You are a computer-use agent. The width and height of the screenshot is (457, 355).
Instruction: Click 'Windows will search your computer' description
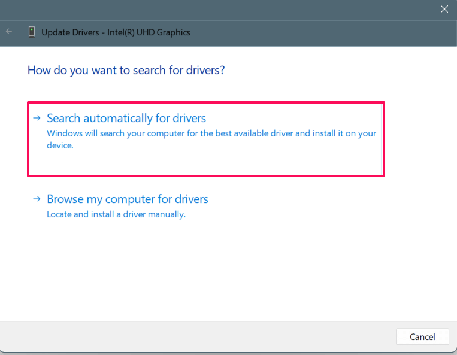pyautogui.click(x=211, y=139)
